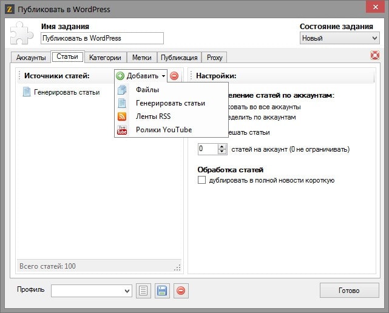The width and height of the screenshot is (389, 313).
Task: Click the task name input field
Action: pyautogui.click(x=102, y=38)
